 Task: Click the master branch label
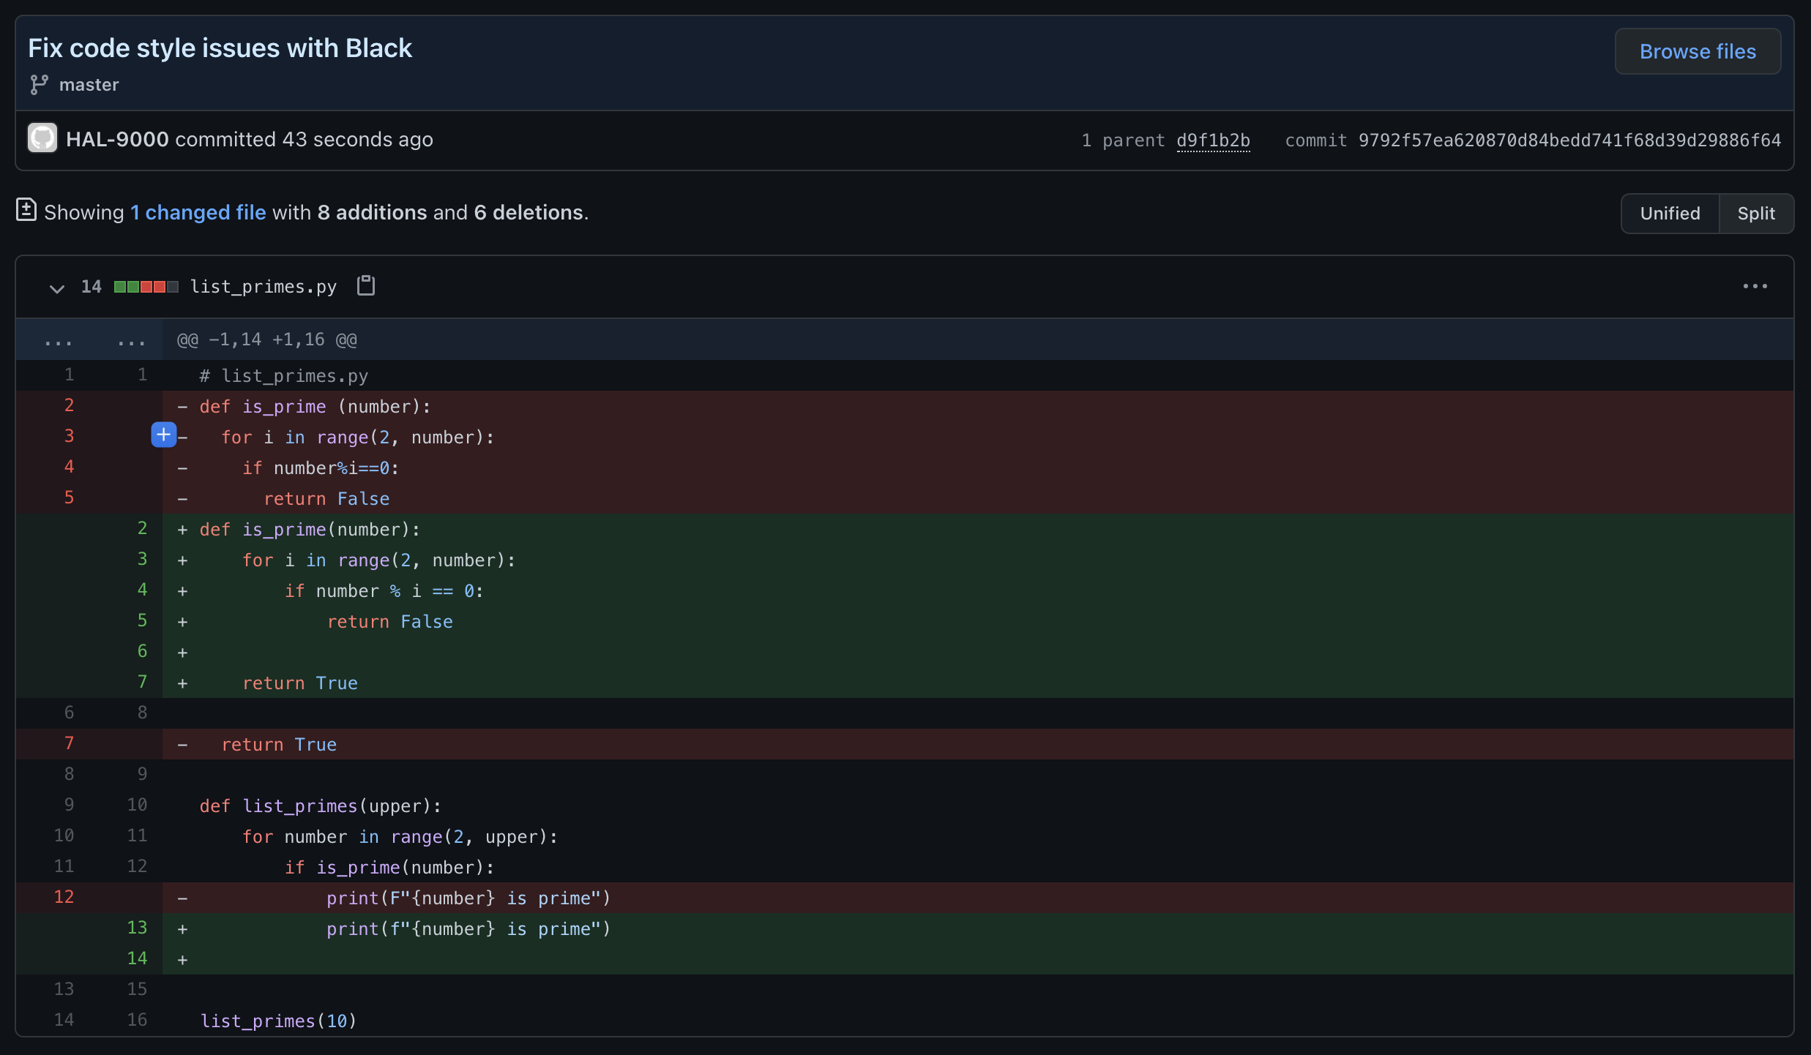(x=89, y=85)
